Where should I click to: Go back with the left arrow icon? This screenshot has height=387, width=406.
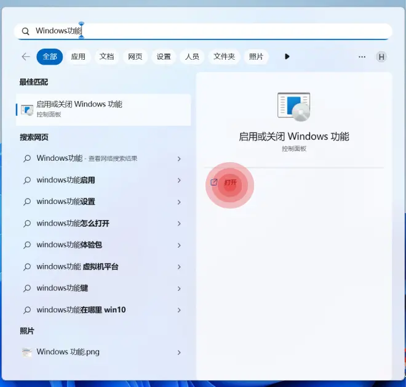tap(26, 57)
